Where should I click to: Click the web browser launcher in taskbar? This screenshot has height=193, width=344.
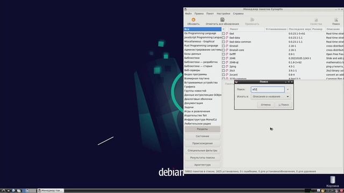tap(13, 191)
